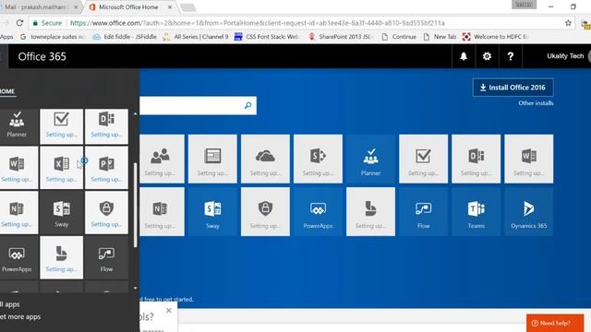591x332 pixels.
Task: Open 'Edit fiddle - JSFiddle' bookmark
Action: coord(125,37)
